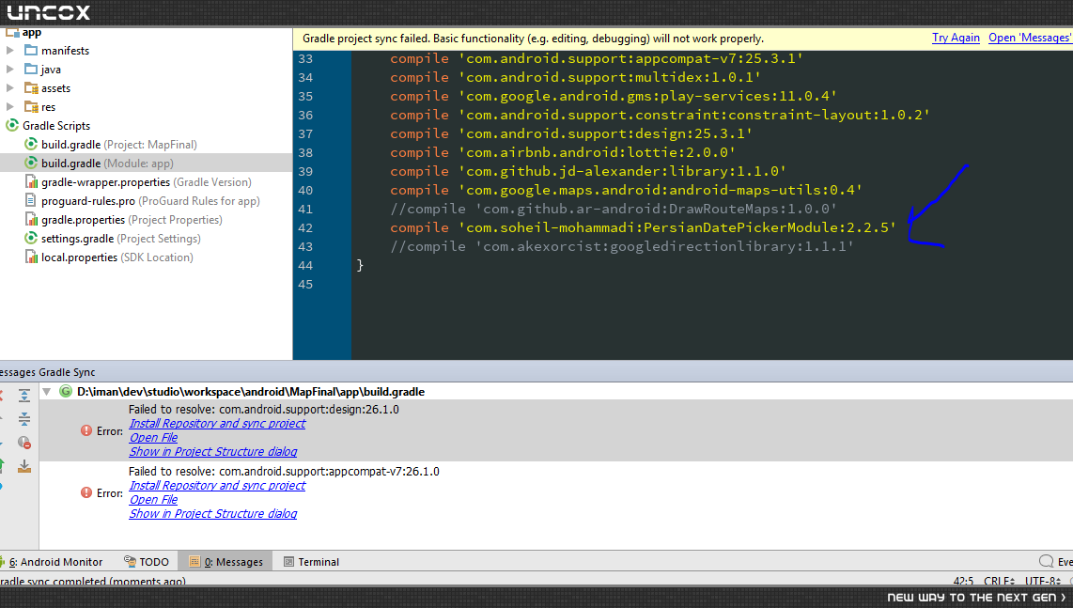Viewport: 1073px width, 608px height.
Task: Click the Collapse All icon in Messages panel
Action: tap(23, 418)
